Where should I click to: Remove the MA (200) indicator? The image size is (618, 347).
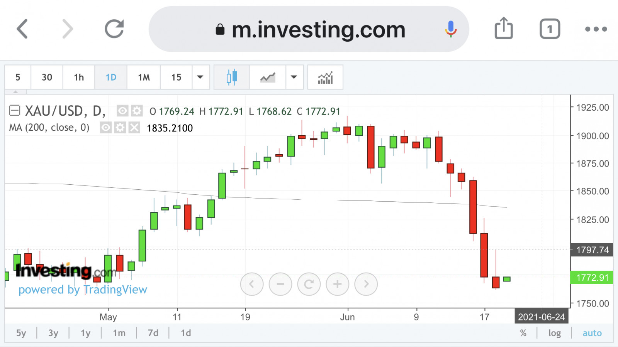(134, 128)
